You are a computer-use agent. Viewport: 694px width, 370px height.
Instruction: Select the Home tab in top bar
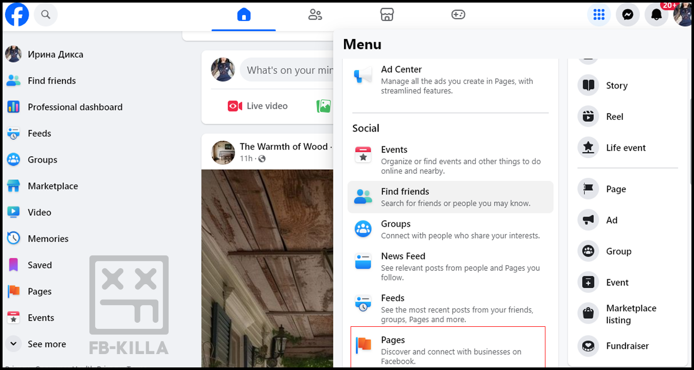pyautogui.click(x=244, y=15)
